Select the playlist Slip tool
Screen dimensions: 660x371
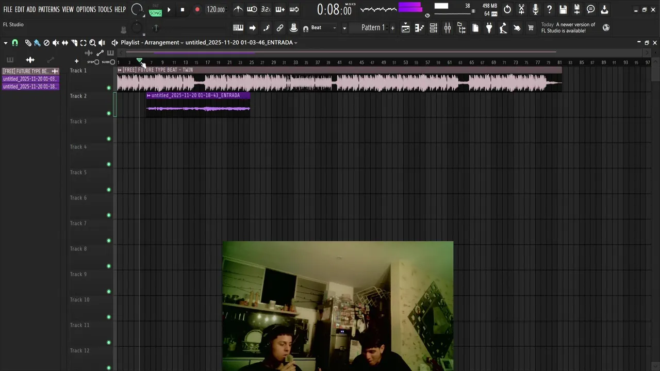65,43
